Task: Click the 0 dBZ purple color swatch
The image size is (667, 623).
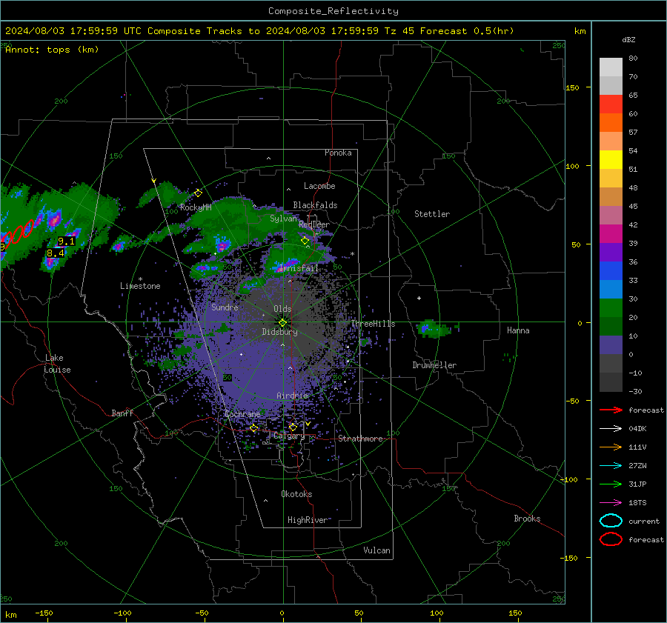Action: click(x=611, y=345)
